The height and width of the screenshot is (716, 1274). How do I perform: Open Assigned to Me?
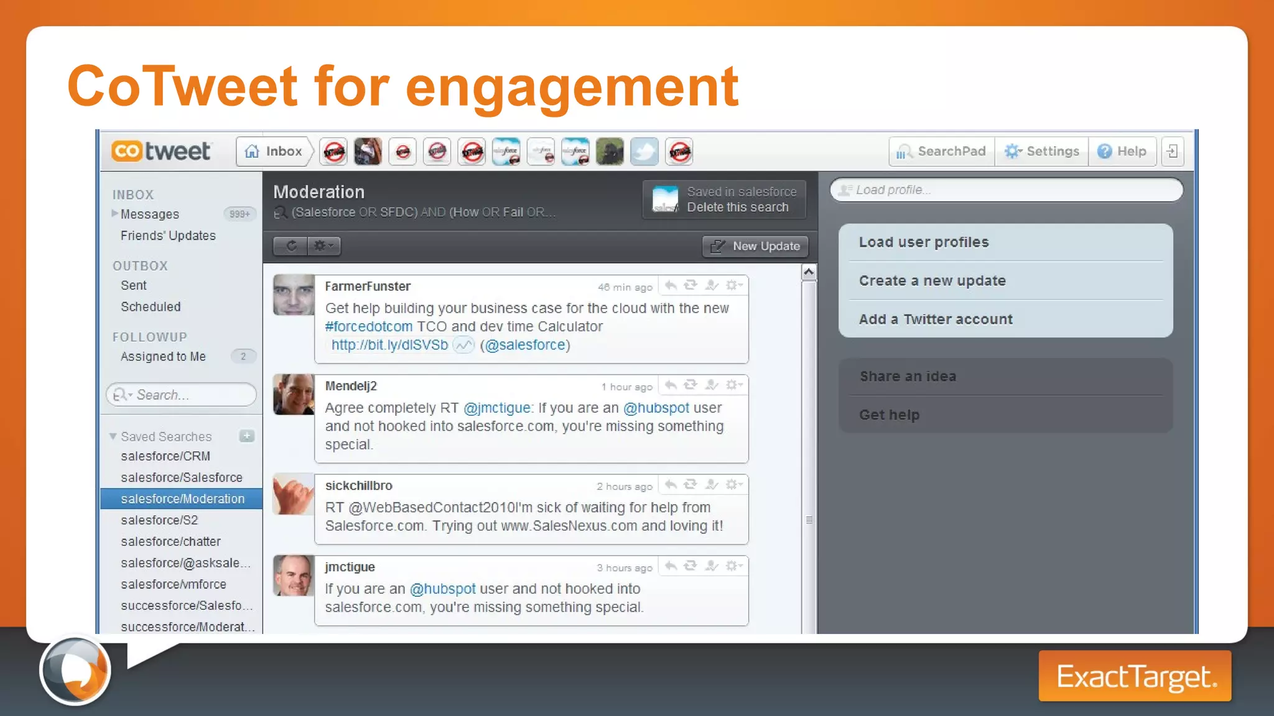click(x=163, y=356)
